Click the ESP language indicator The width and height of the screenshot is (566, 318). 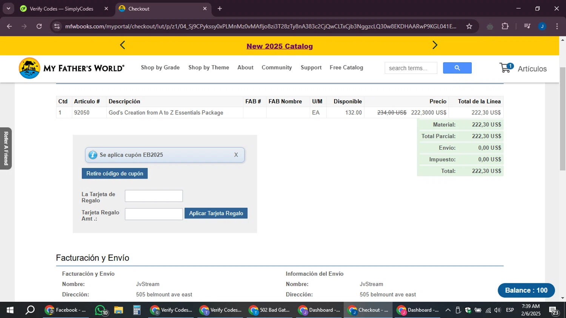tap(510, 310)
